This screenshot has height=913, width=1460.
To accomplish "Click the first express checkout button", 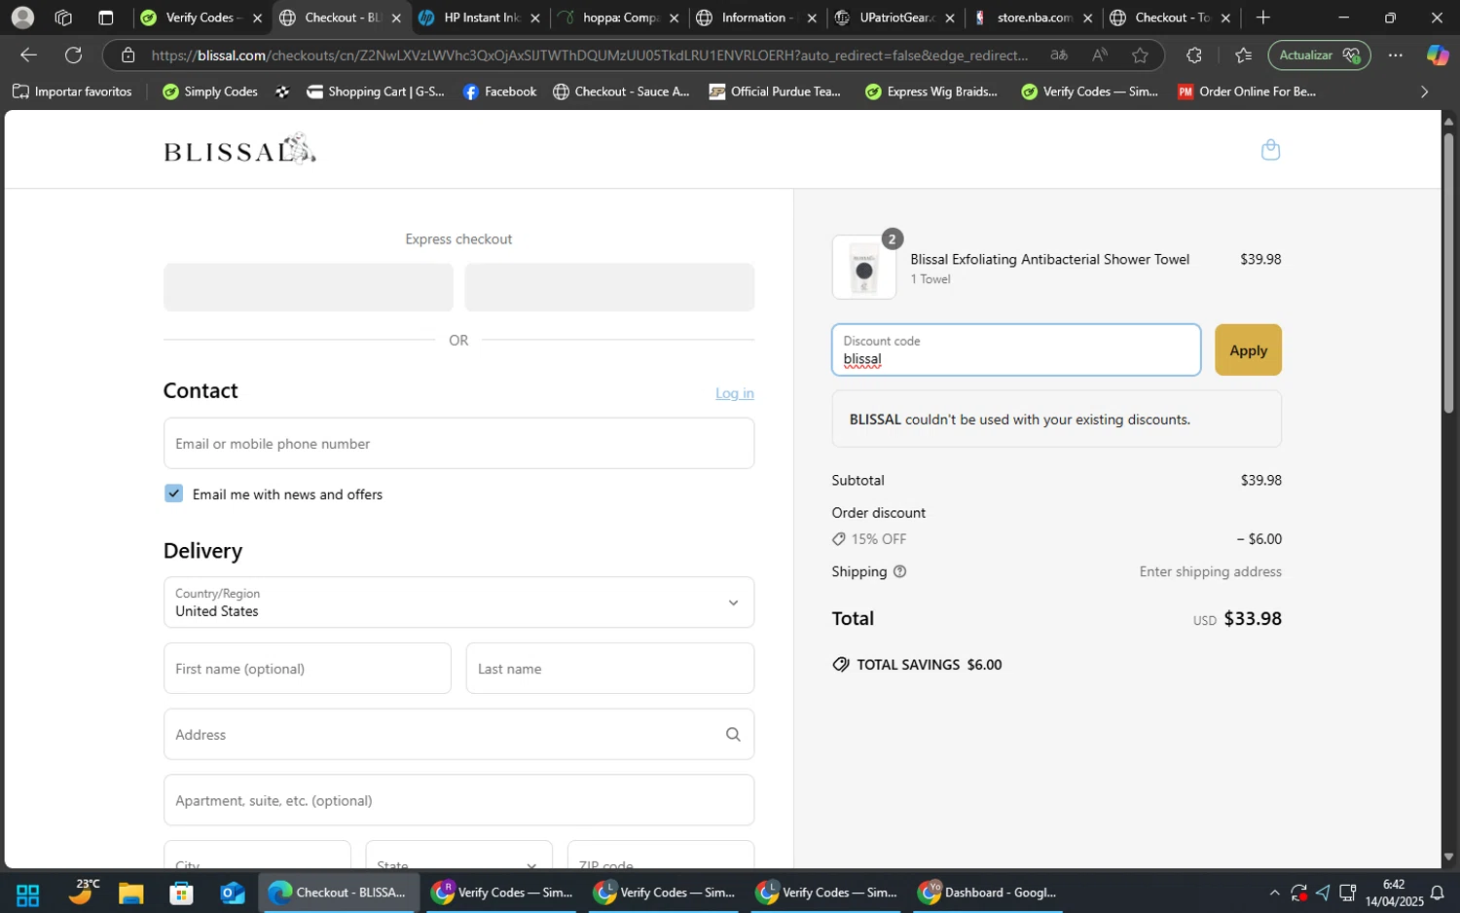I will coord(308,287).
